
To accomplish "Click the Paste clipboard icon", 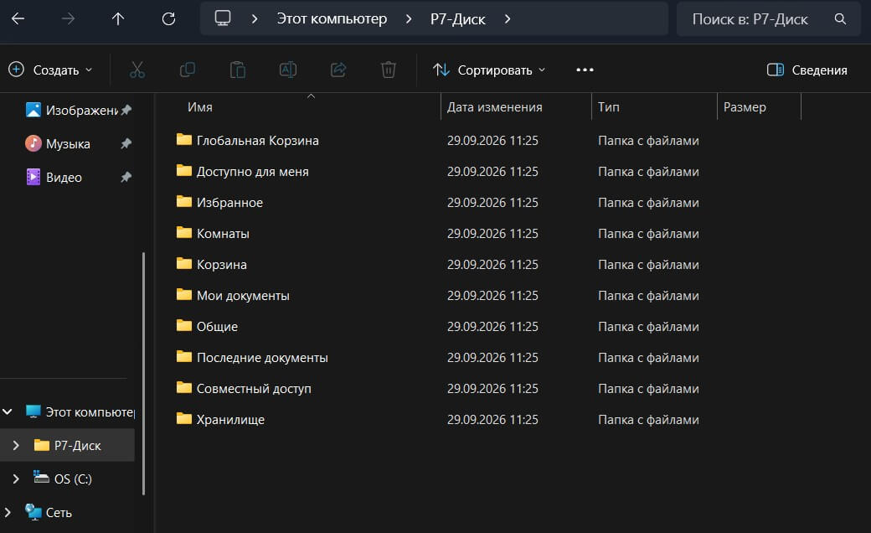I will click(238, 70).
